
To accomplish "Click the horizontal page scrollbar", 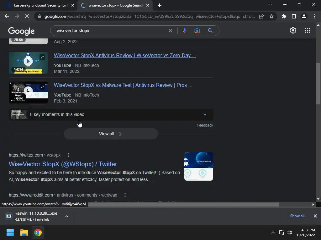I will coord(183,204).
